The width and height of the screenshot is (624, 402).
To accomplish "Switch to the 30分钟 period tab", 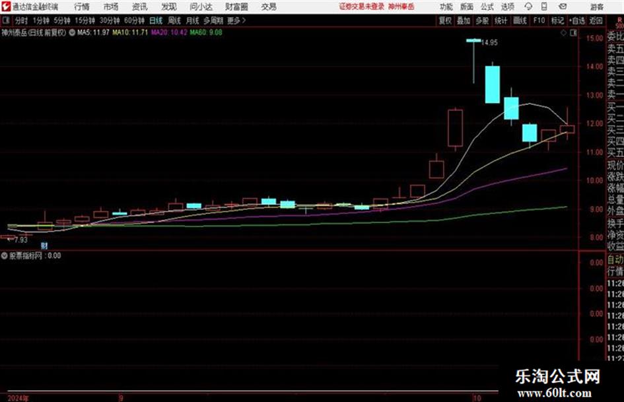I will tap(110, 20).
